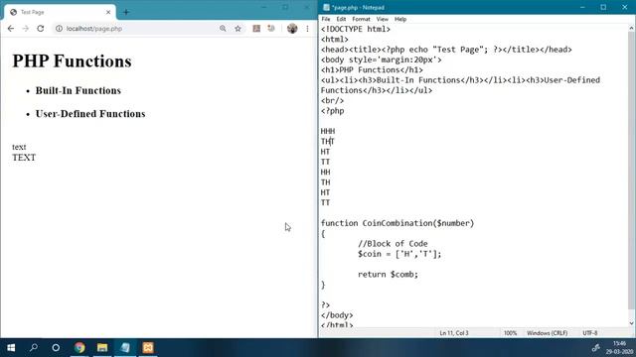Open Notepad Help menu
636x357 pixels.
(400, 19)
